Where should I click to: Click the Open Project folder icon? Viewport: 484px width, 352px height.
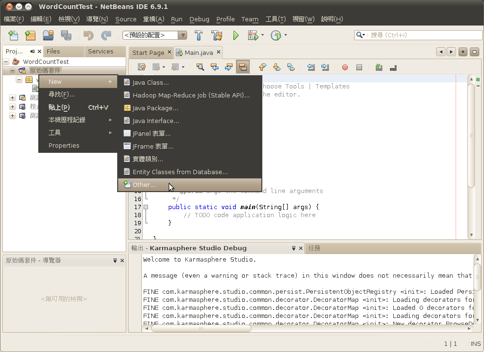[48, 35]
